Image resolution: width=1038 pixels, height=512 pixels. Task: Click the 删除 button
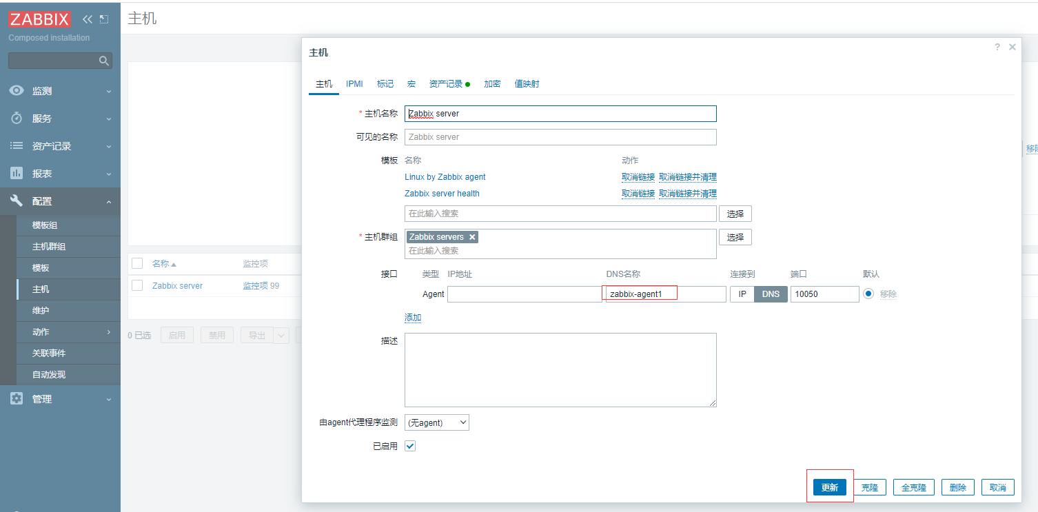pyautogui.click(x=958, y=487)
